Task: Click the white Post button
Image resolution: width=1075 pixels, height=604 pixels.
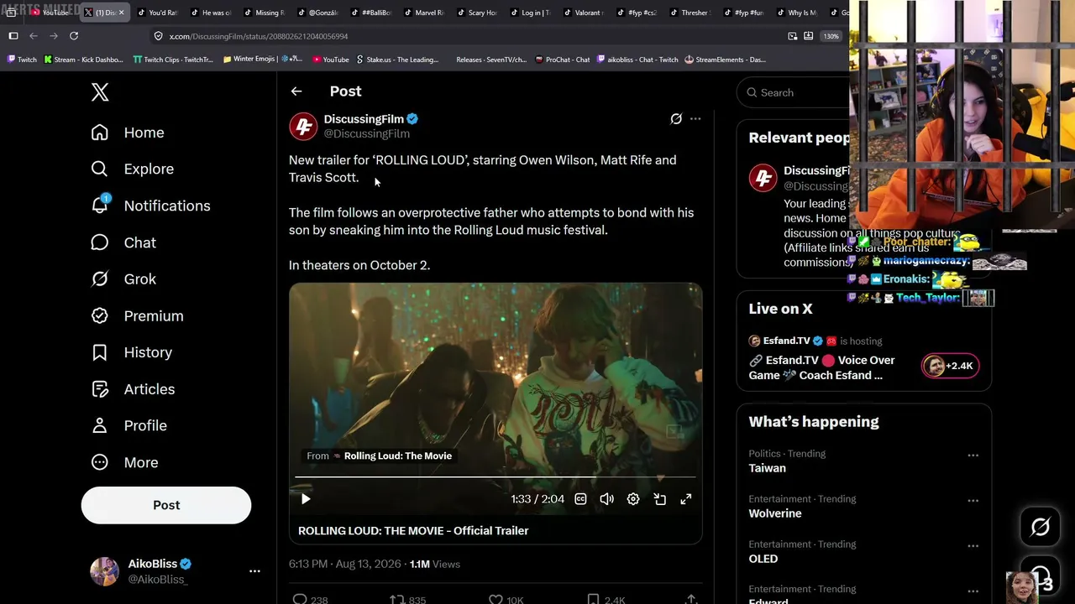Action: point(166,505)
